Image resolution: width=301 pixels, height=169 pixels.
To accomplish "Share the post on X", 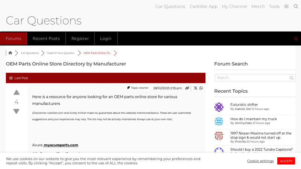I will (x=196, y=88).
